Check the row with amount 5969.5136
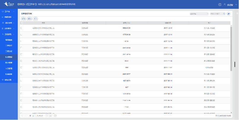Screen dimensions: 239x120 21,28
